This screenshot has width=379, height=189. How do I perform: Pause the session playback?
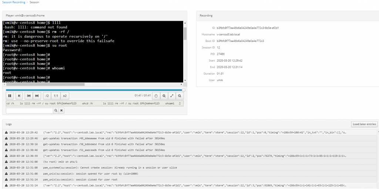tap(10, 96)
